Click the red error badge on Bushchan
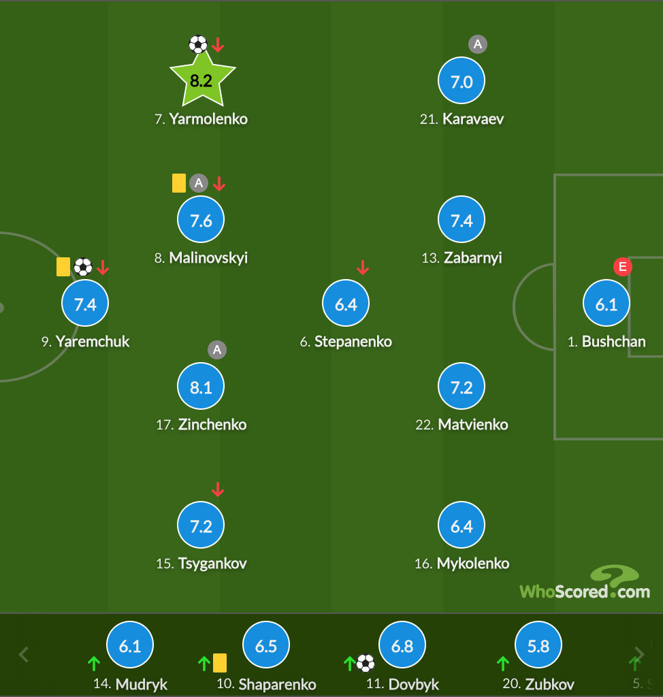This screenshot has height=697, width=663. click(623, 267)
